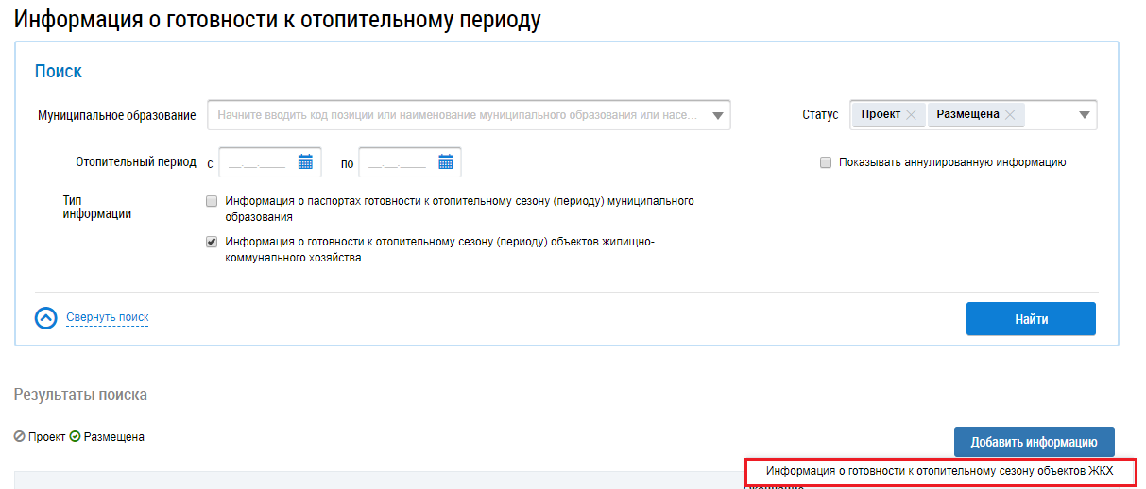The width and height of the screenshot is (1146, 489).
Task: Click the empty area in the 'Статус' field
Action: coord(1049,115)
